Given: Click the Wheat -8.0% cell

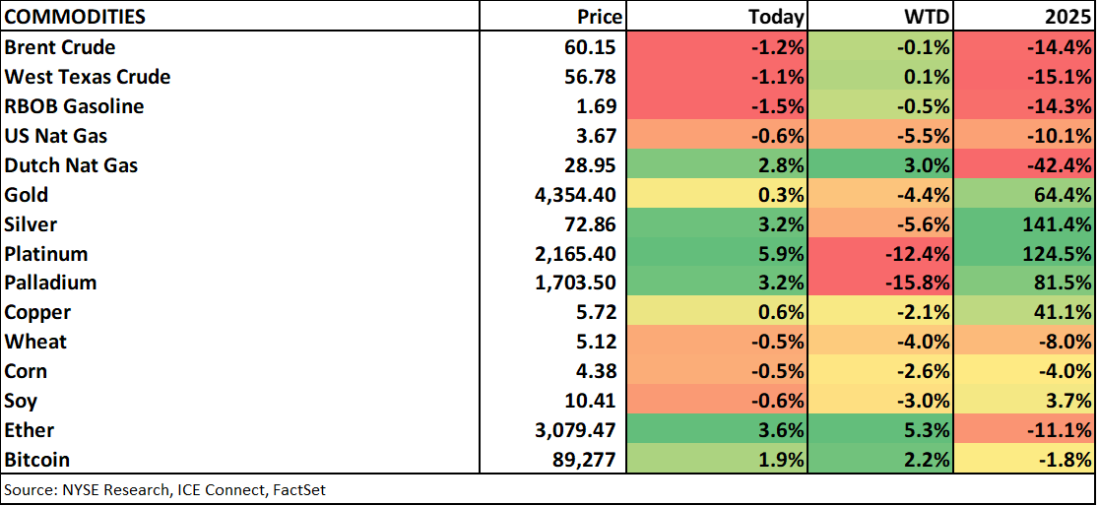Looking at the screenshot, I should click(x=1024, y=342).
